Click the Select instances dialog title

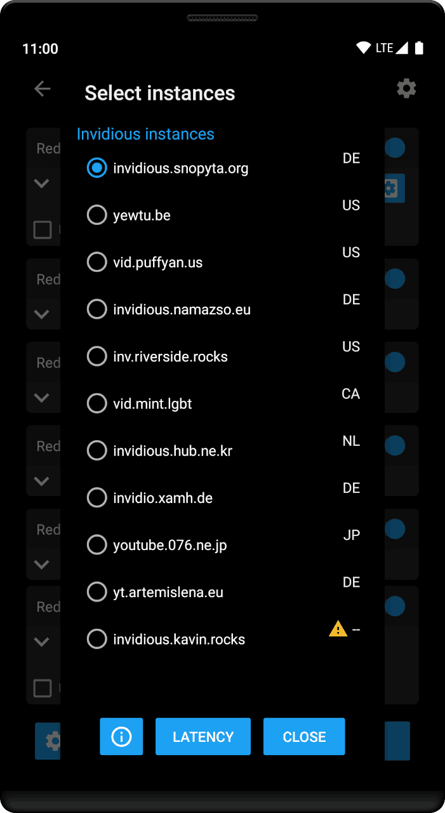tap(160, 93)
